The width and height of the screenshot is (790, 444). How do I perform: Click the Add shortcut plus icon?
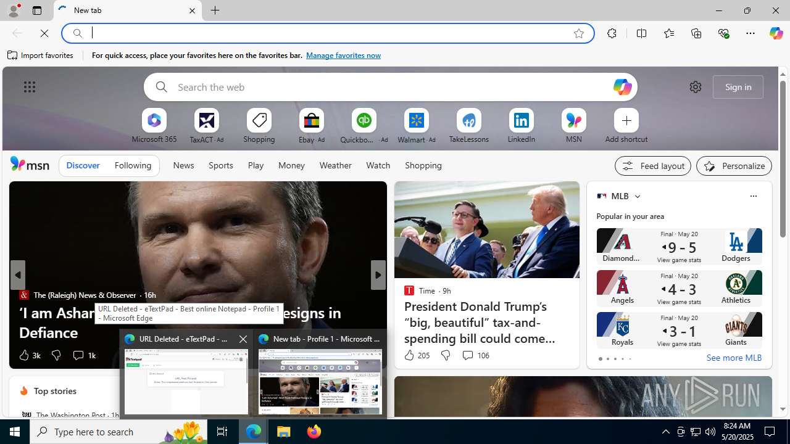(626, 120)
